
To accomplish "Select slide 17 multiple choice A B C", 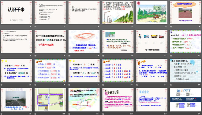I will point(152,71).
